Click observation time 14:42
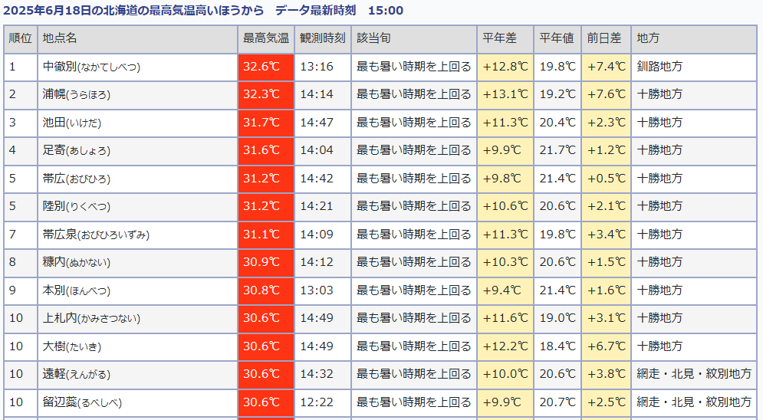This screenshot has width=763, height=420. [x=317, y=179]
